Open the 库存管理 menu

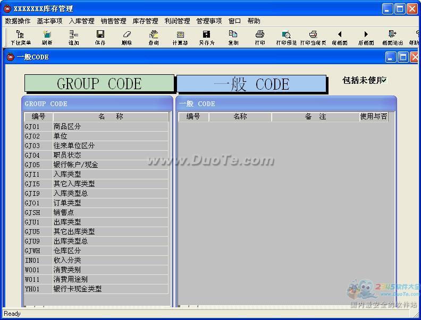pos(146,21)
